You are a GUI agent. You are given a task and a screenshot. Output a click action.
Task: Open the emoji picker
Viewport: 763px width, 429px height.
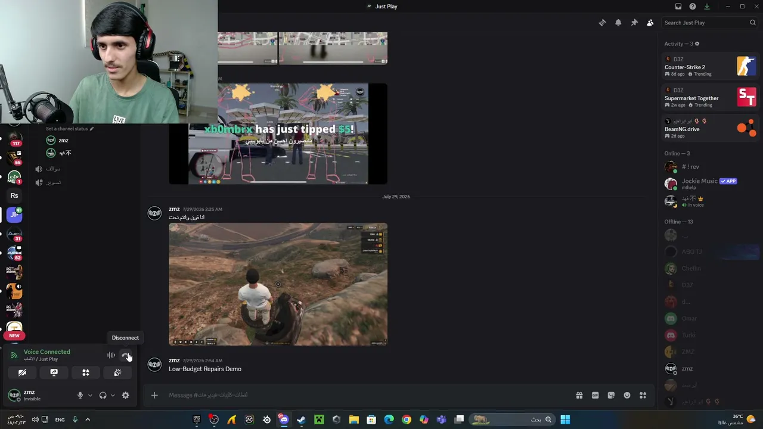(x=627, y=395)
